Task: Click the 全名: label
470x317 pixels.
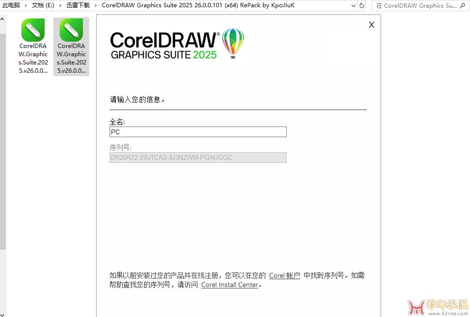Action: [x=117, y=122]
